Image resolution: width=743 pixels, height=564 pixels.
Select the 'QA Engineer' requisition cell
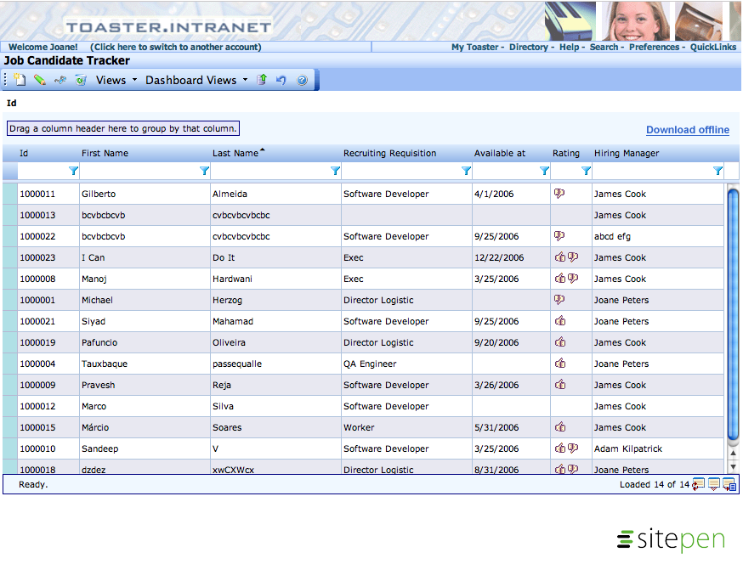tap(406, 364)
